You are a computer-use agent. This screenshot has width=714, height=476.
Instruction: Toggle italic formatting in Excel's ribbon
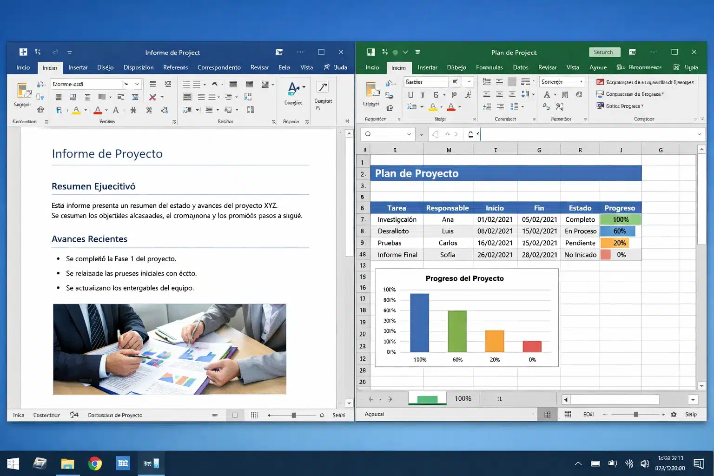click(x=423, y=94)
